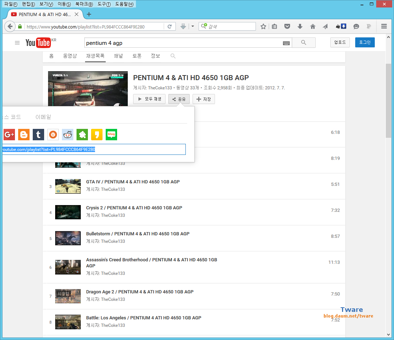The height and width of the screenshot is (340, 394).
Task: Close the PENTIUM 4 & ATI HD browser tab
Action: (x=77, y=14)
